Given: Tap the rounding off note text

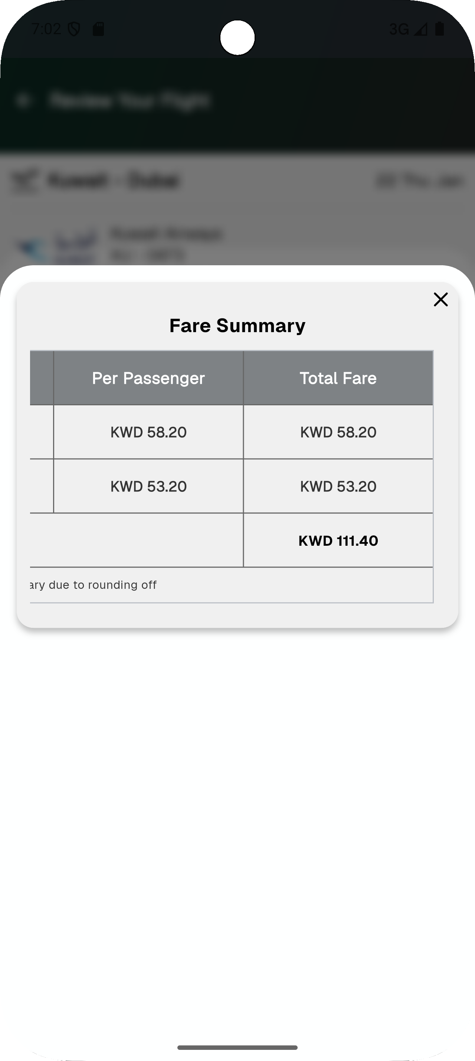Looking at the screenshot, I should 94,585.
